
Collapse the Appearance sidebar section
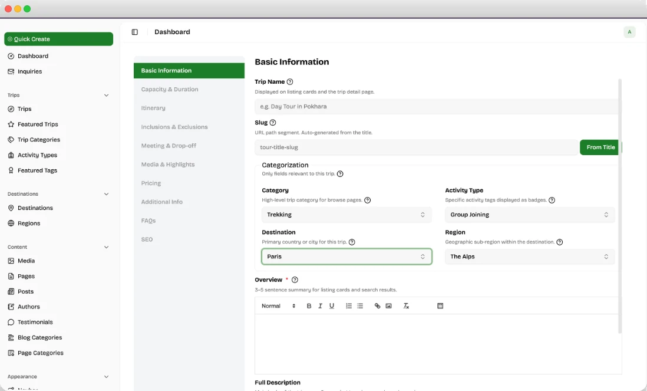tap(106, 377)
